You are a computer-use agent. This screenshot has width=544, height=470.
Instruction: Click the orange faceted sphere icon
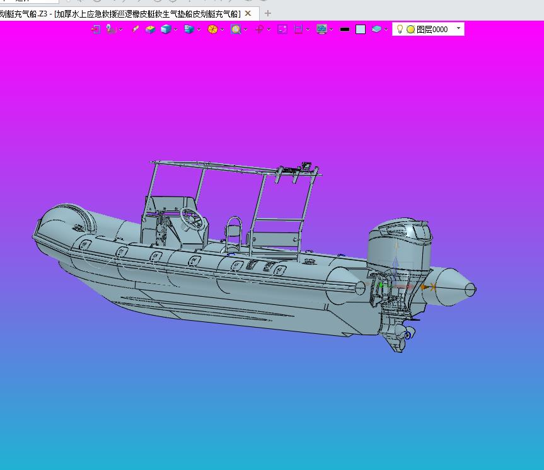coord(212,30)
